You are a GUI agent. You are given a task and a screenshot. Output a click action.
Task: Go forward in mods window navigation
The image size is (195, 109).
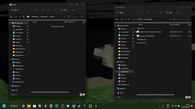16,17
